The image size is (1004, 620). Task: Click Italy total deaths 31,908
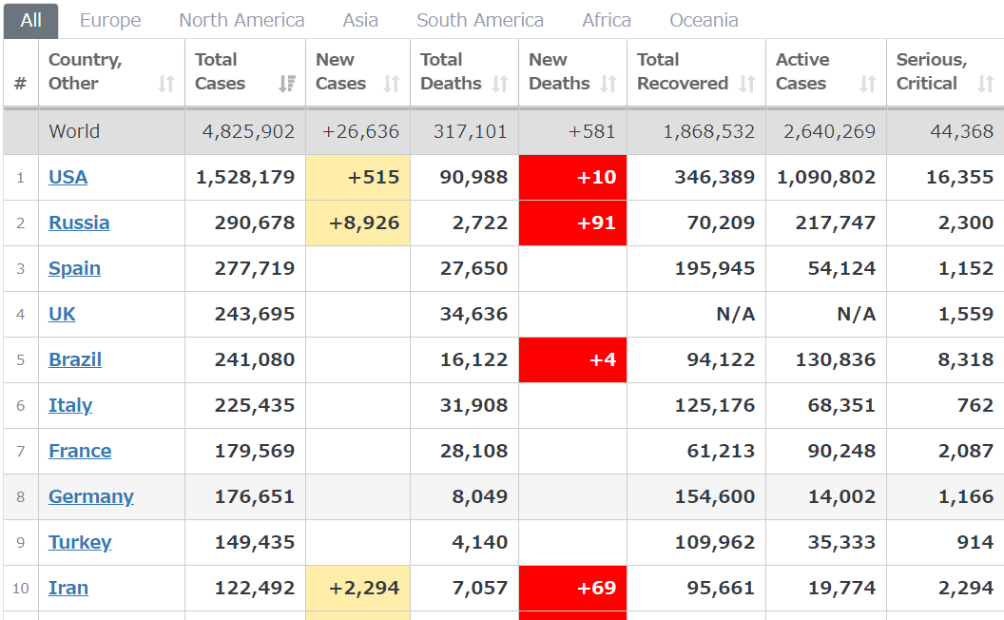[473, 405]
